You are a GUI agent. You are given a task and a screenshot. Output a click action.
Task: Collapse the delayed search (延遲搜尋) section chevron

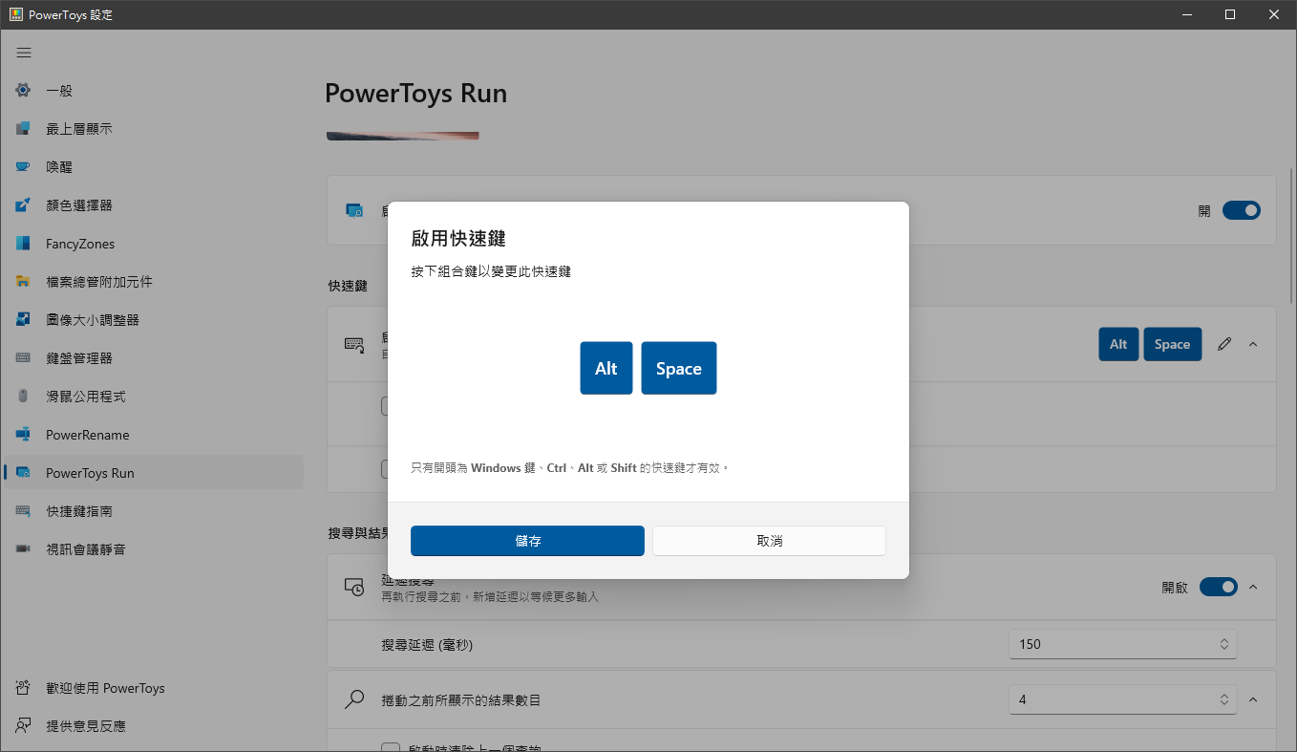[x=1253, y=587]
